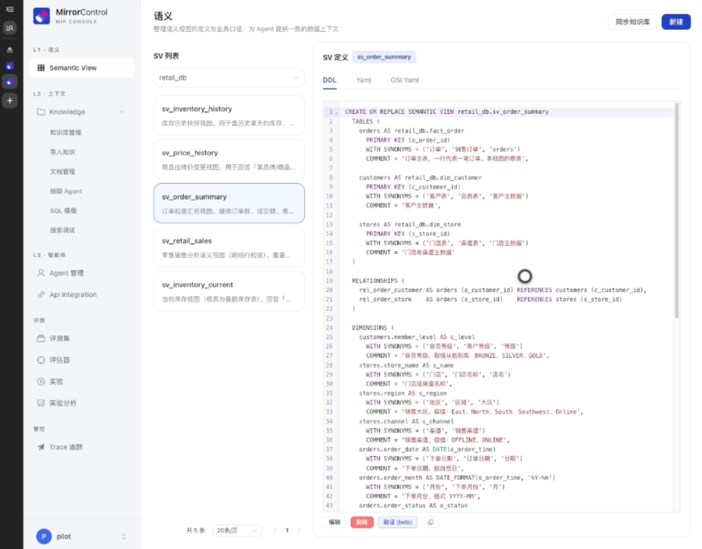
Task: Click the Knowledge folder icon
Action: 41,112
